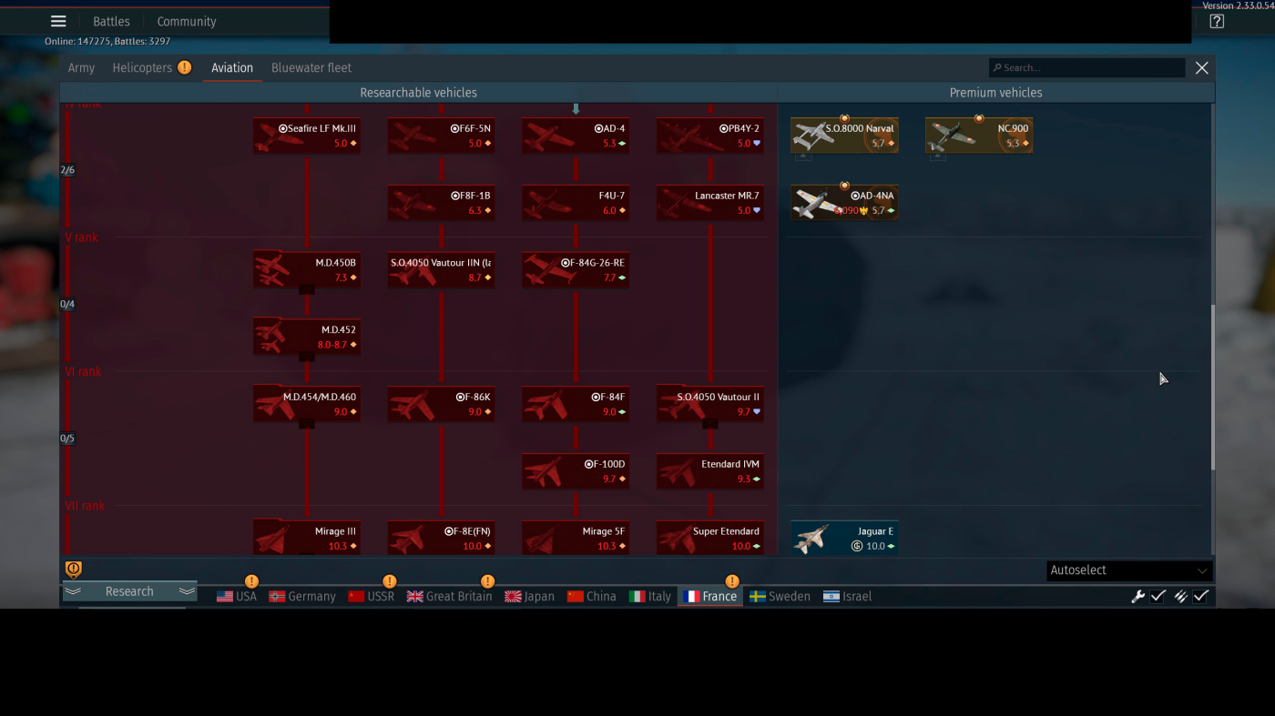Show the USA research tree
1275x716 pixels.
[x=237, y=597]
